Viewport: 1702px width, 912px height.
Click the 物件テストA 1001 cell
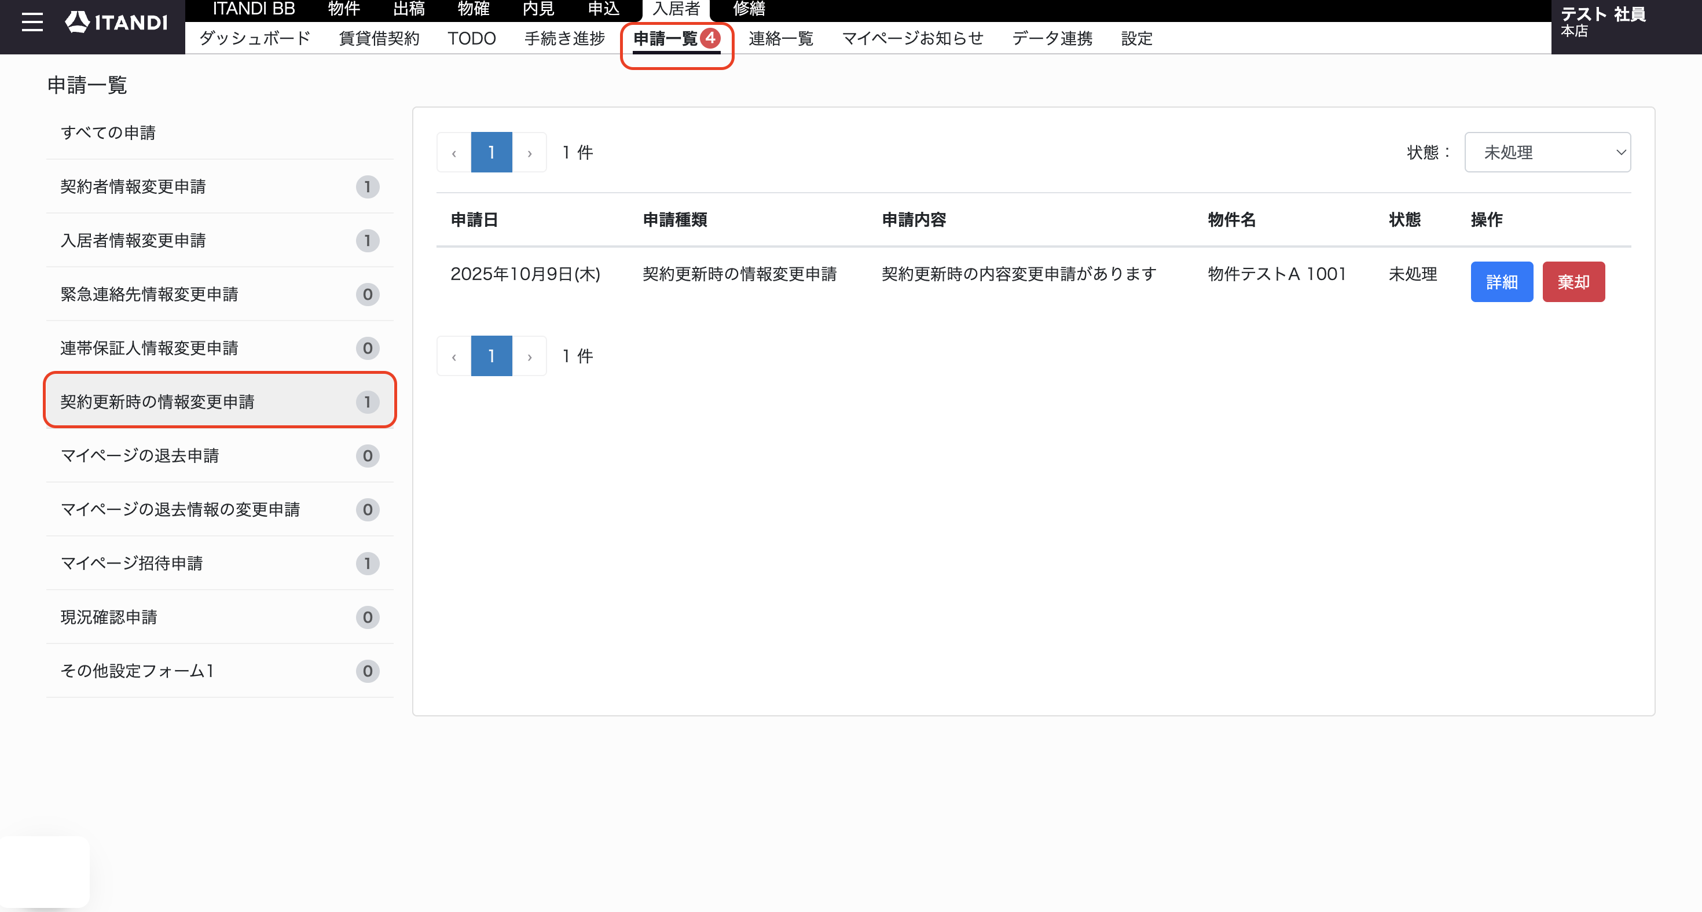[1276, 274]
